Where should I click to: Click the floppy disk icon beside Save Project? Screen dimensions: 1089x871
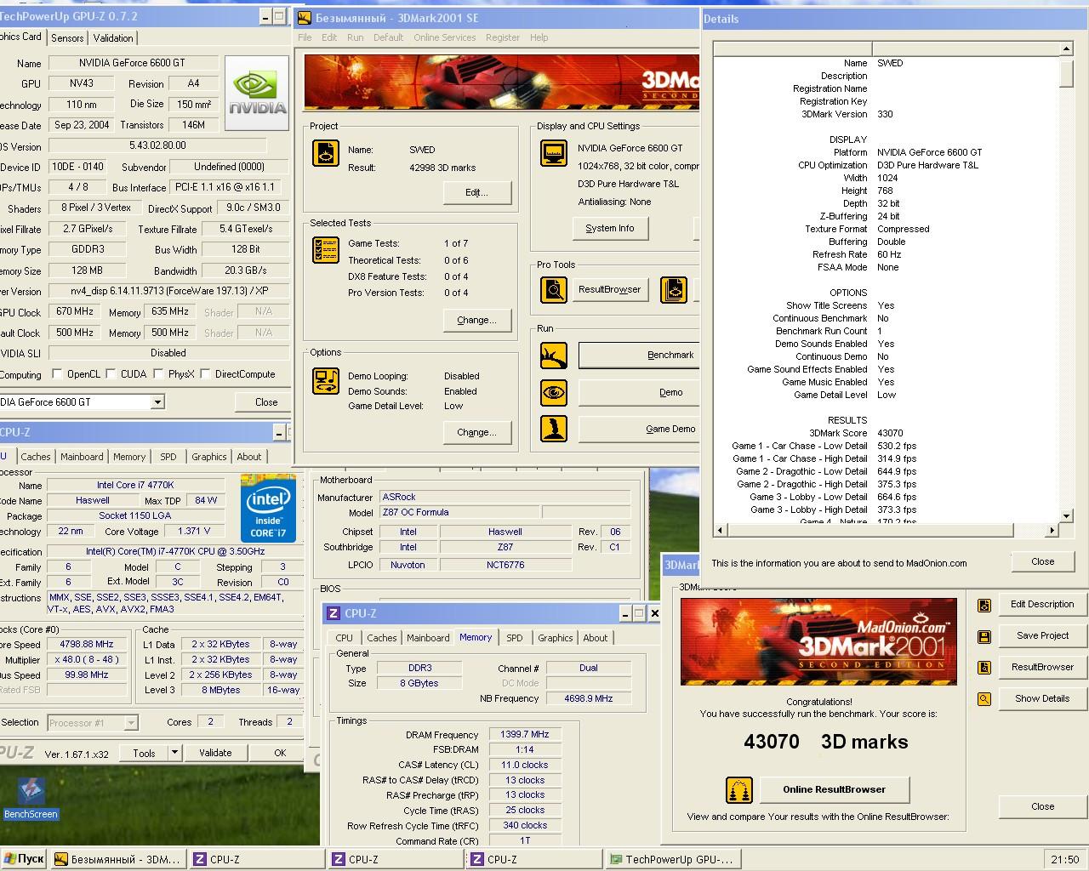tap(984, 636)
